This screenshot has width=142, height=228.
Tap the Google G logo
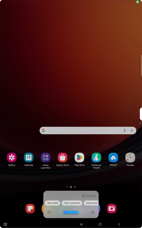(x=43, y=130)
